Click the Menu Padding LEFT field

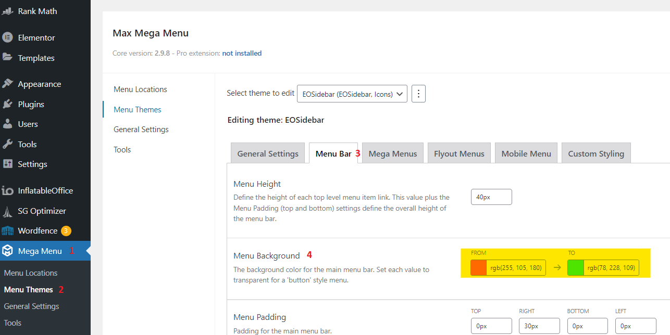click(636, 326)
